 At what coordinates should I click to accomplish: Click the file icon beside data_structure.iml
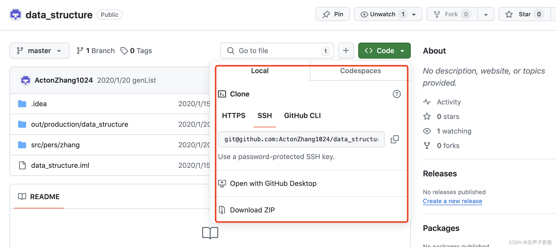[22, 165]
